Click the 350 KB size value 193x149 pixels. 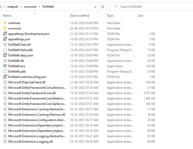pyautogui.click(x=150, y=82)
